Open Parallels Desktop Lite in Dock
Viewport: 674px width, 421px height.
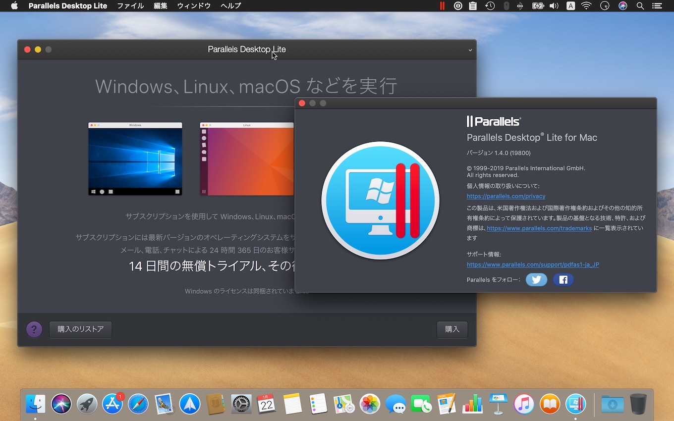pyautogui.click(x=575, y=404)
